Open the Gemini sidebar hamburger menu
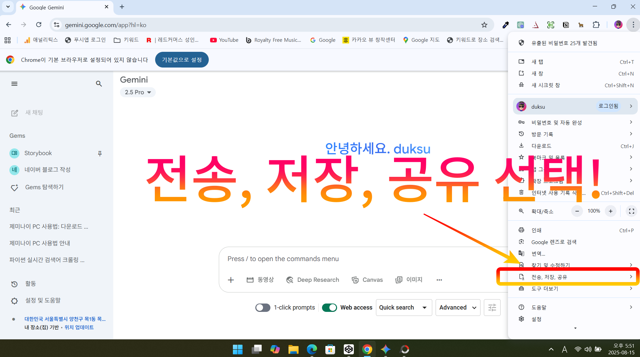The height and width of the screenshot is (357, 640). [x=14, y=84]
